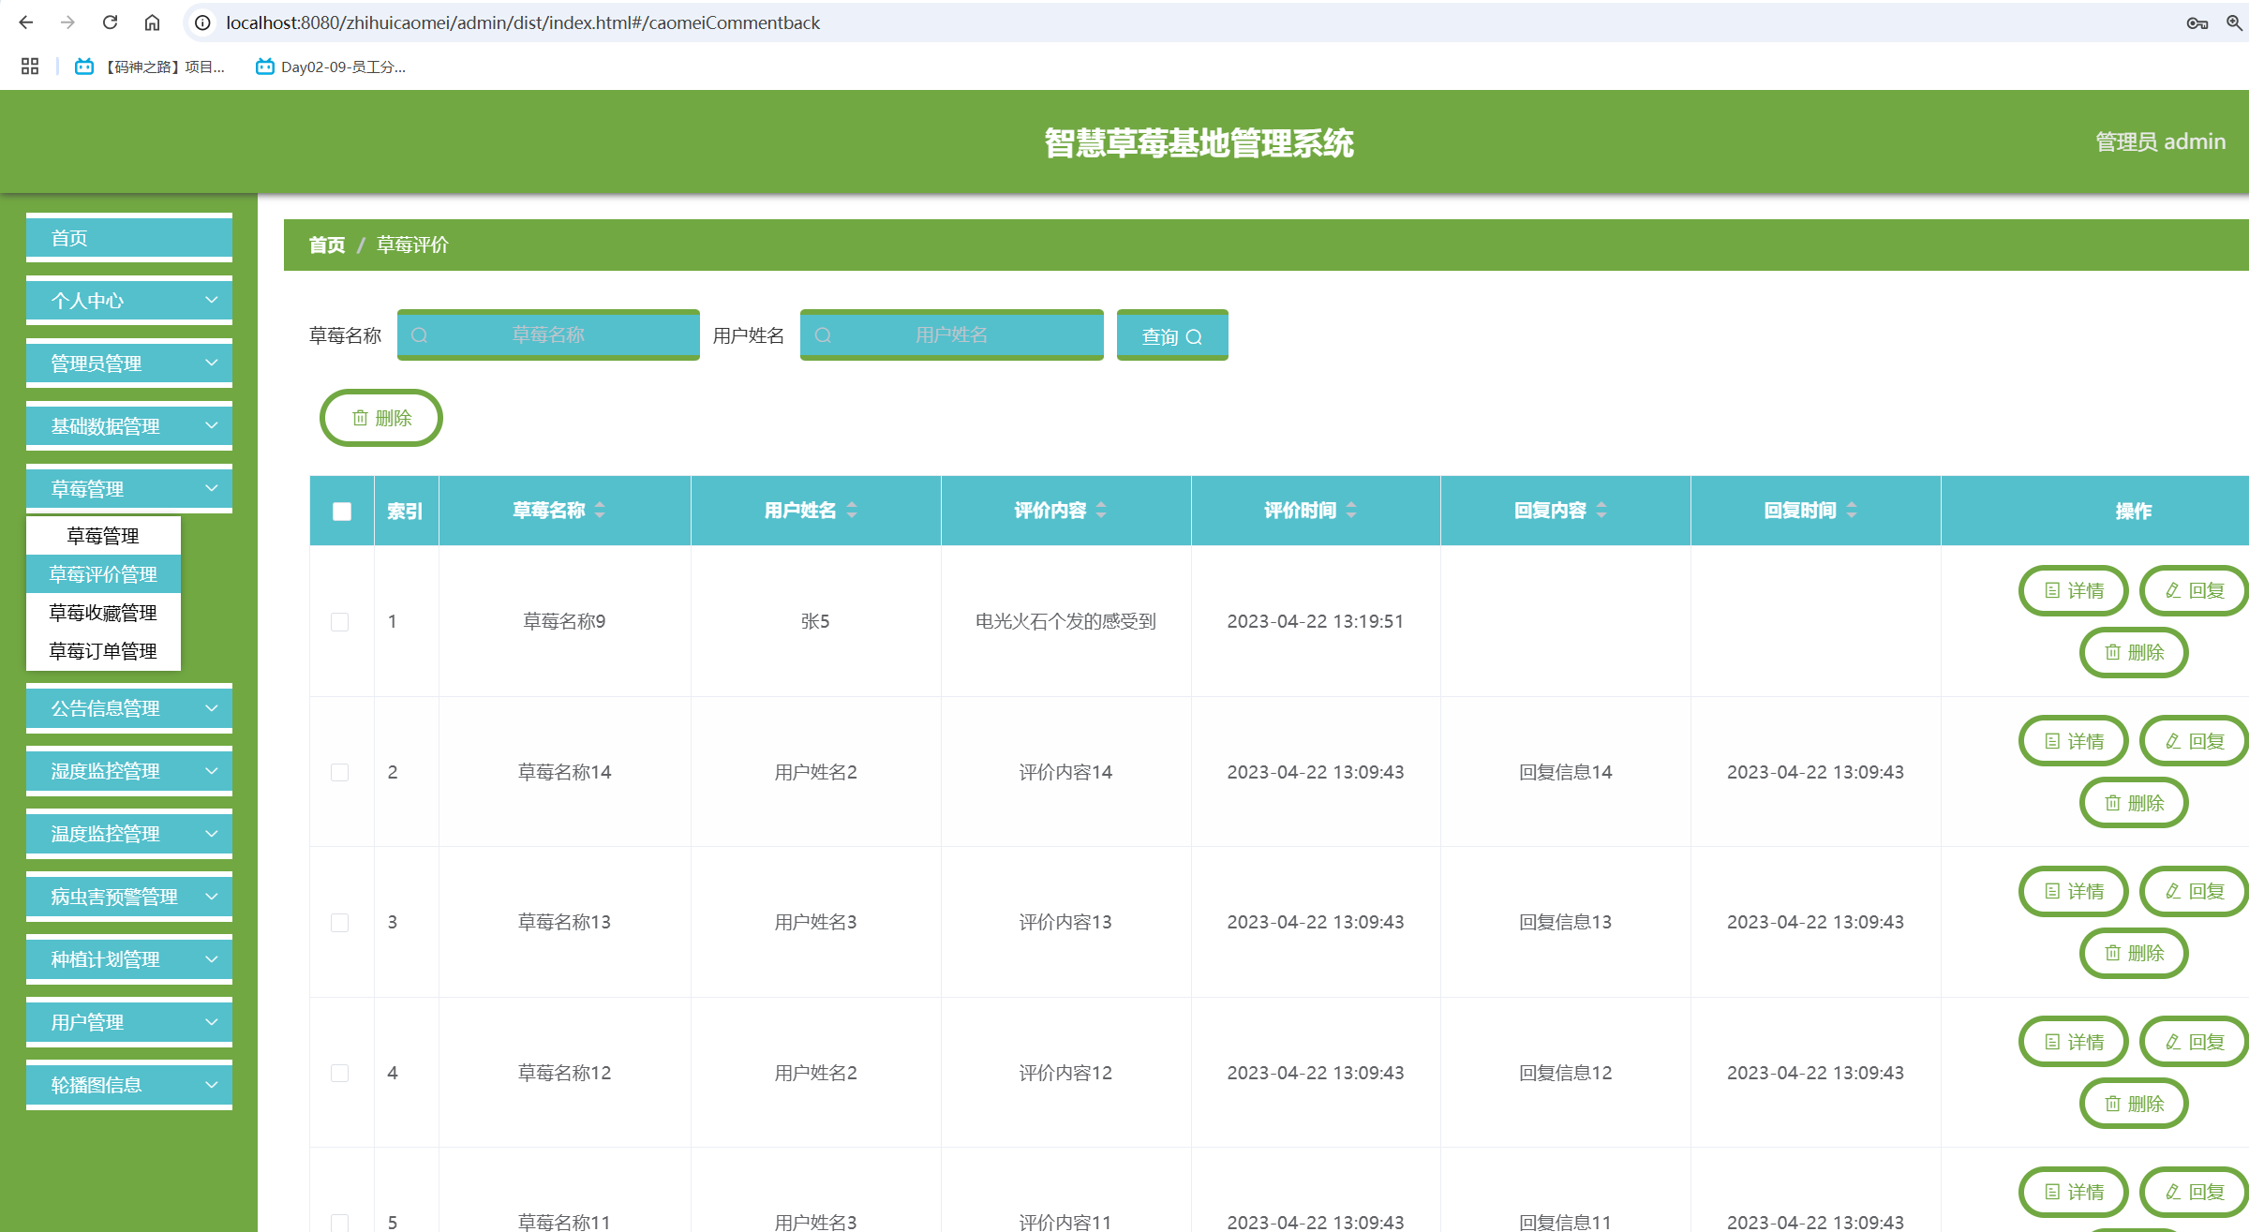Go back with browser back arrow
Image resolution: width=2249 pixels, height=1232 pixels.
click(x=25, y=22)
